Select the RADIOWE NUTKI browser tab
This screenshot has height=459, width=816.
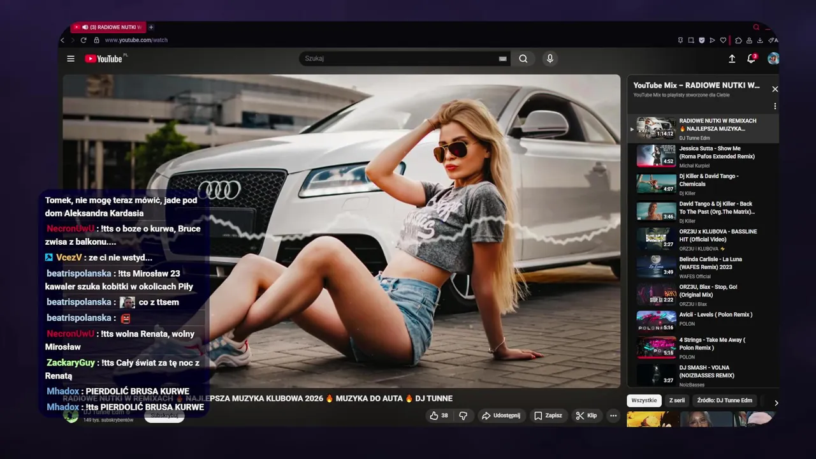pos(108,27)
